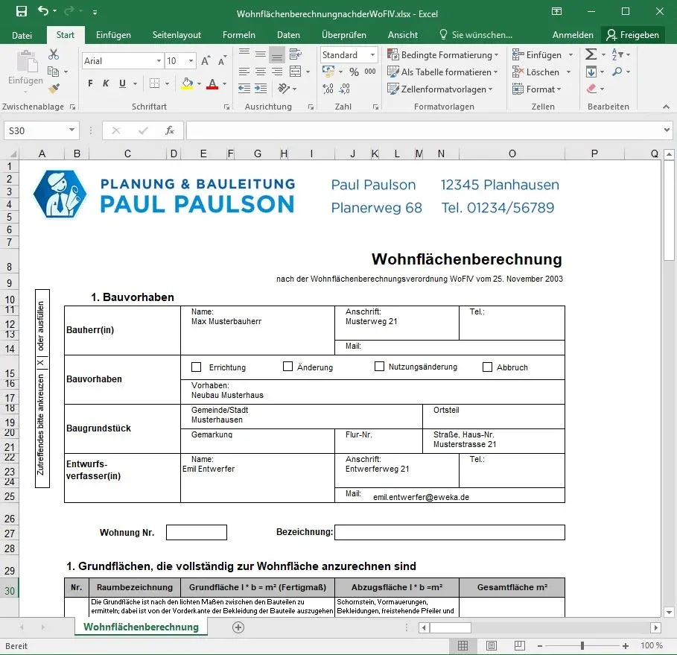The width and height of the screenshot is (677, 655).
Task: Click the percent style icon
Action: point(354,72)
